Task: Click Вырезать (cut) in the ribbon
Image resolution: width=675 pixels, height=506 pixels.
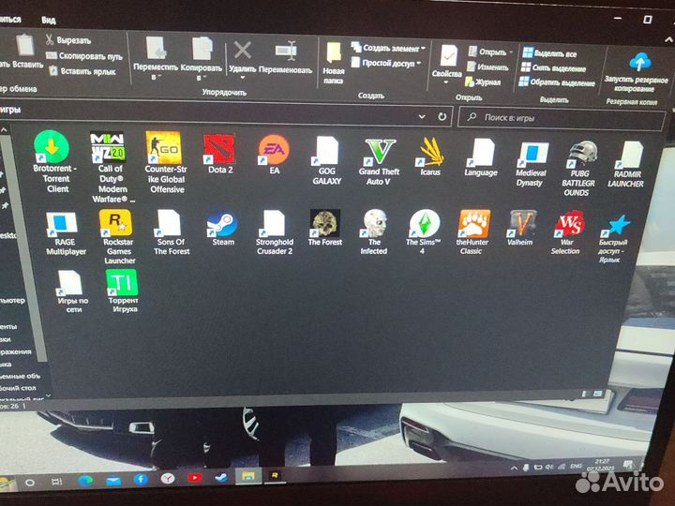Action: (68, 40)
